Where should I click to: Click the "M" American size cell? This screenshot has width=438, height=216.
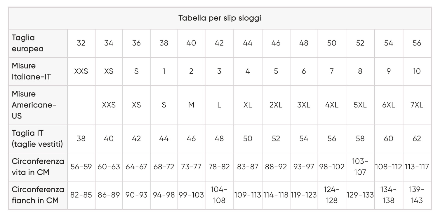(191, 105)
